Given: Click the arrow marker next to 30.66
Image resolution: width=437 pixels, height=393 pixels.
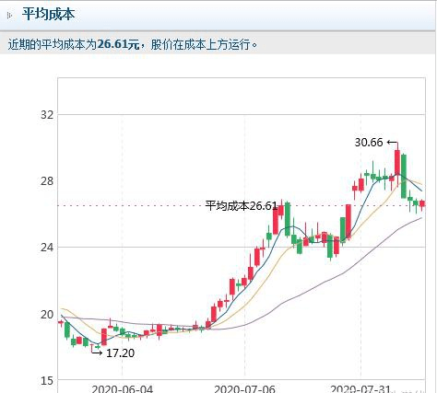Looking at the screenshot, I should click(x=392, y=143).
